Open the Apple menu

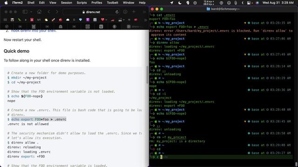(x=6, y=3)
